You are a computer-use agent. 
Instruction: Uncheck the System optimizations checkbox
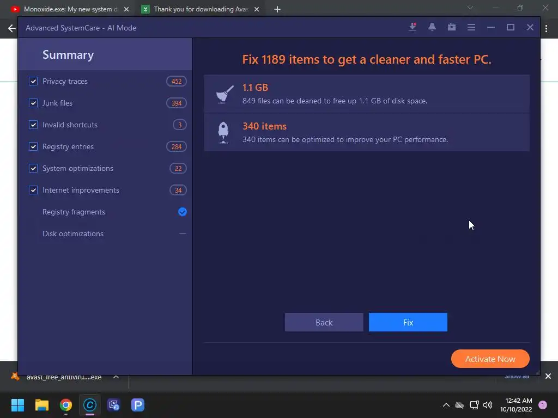33,168
